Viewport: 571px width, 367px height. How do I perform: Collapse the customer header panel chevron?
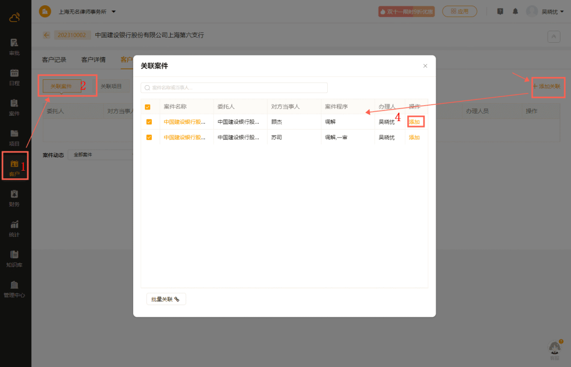click(554, 36)
